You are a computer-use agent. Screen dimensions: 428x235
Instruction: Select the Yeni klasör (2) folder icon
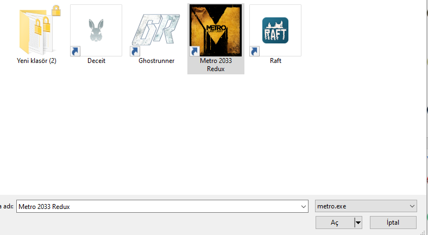pyautogui.click(x=36, y=31)
